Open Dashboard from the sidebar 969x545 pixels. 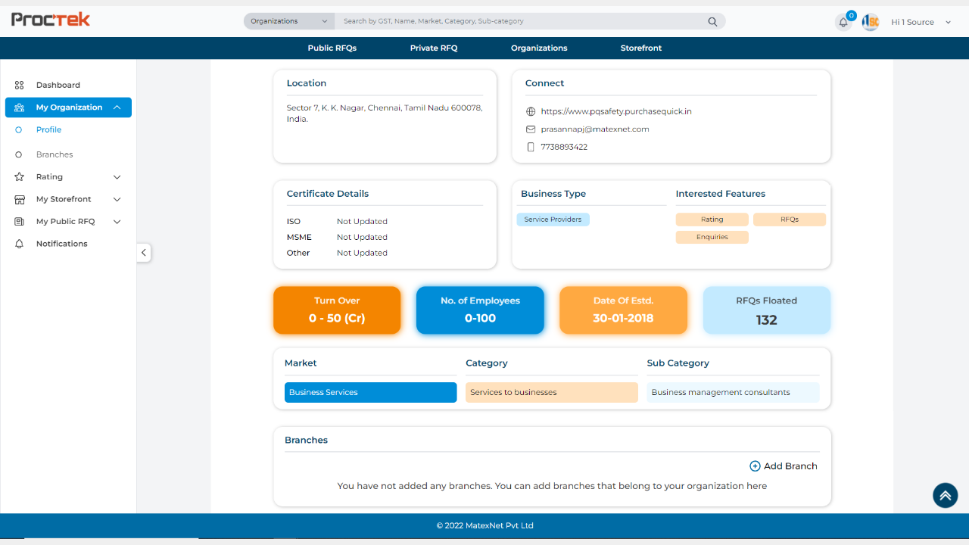click(x=58, y=85)
